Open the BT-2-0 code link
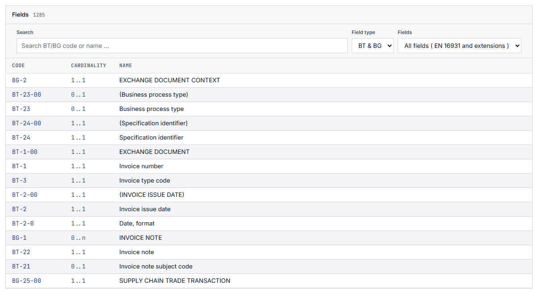This screenshot has height=294, width=538. (x=23, y=223)
